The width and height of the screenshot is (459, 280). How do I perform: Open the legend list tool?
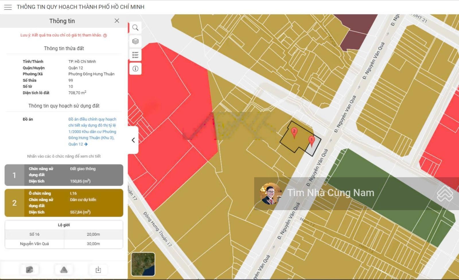tap(135, 55)
